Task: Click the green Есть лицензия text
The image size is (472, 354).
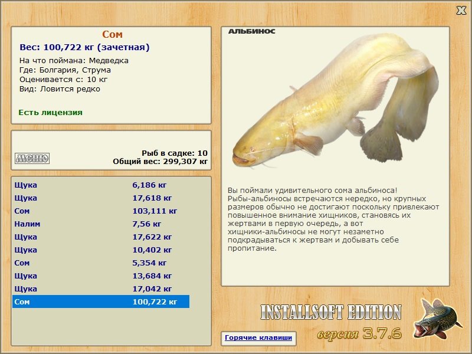Action: tap(50, 113)
